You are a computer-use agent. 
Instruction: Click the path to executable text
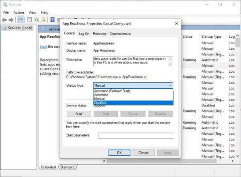pyautogui.click(x=106, y=77)
